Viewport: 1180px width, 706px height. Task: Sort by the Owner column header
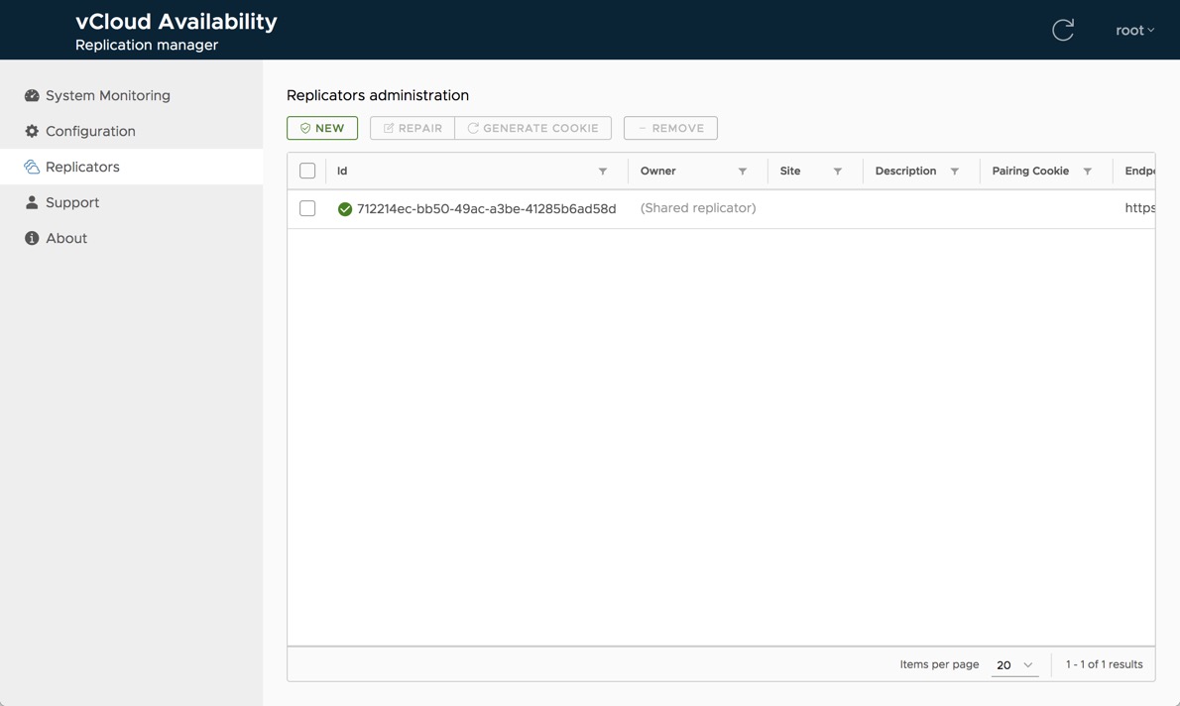coord(657,171)
